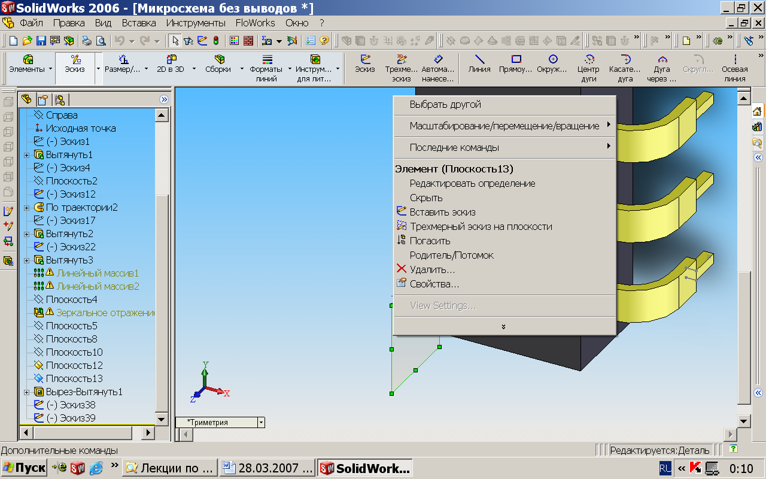This screenshot has width=766, height=479.
Task: Click the Print icon
Action: (x=87, y=41)
